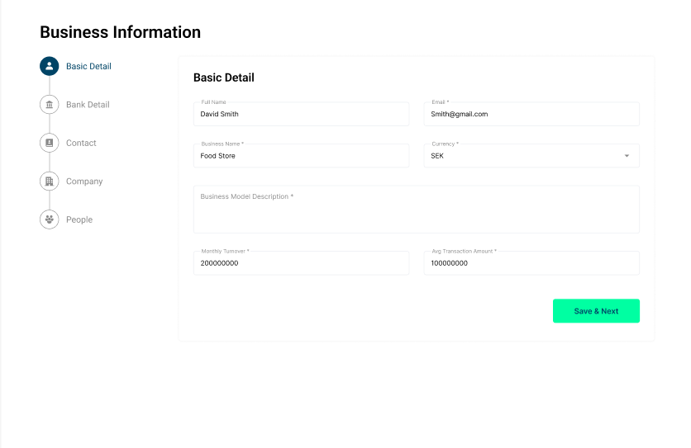Focus the Monthly Turnover input field
The height and width of the screenshot is (448, 691).
click(302, 263)
